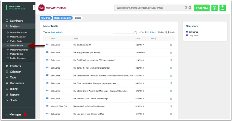Viewport: 232px width, 121px height.
Task: Bill the MindMeister experience email
Action: (171, 68)
